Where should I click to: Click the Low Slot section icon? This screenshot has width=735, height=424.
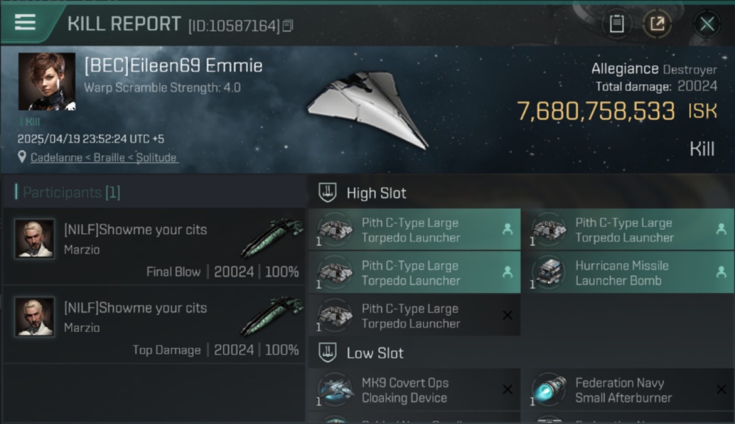coord(328,353)
